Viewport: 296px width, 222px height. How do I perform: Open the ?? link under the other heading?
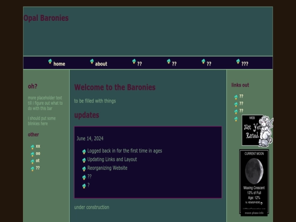38,168
